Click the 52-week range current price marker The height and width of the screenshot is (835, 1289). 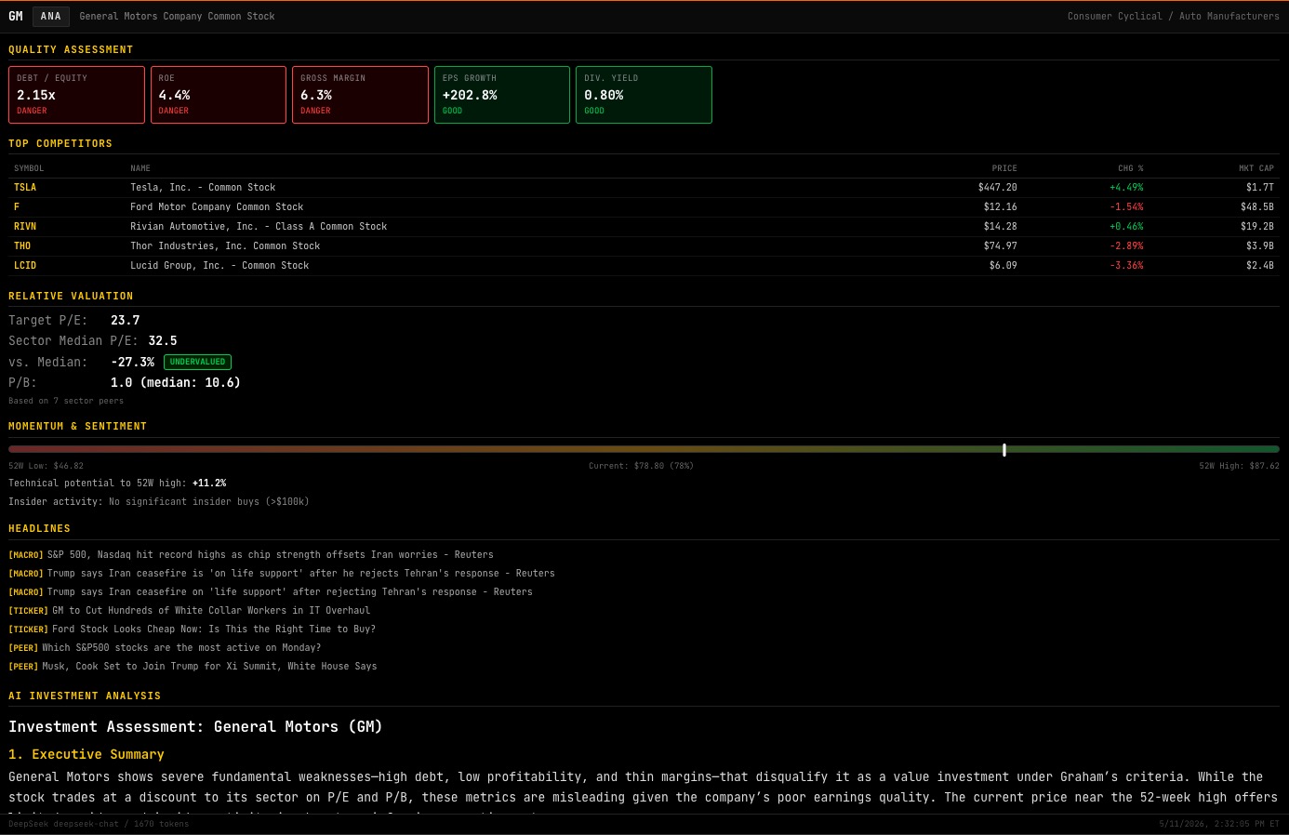pos(1004,450)
